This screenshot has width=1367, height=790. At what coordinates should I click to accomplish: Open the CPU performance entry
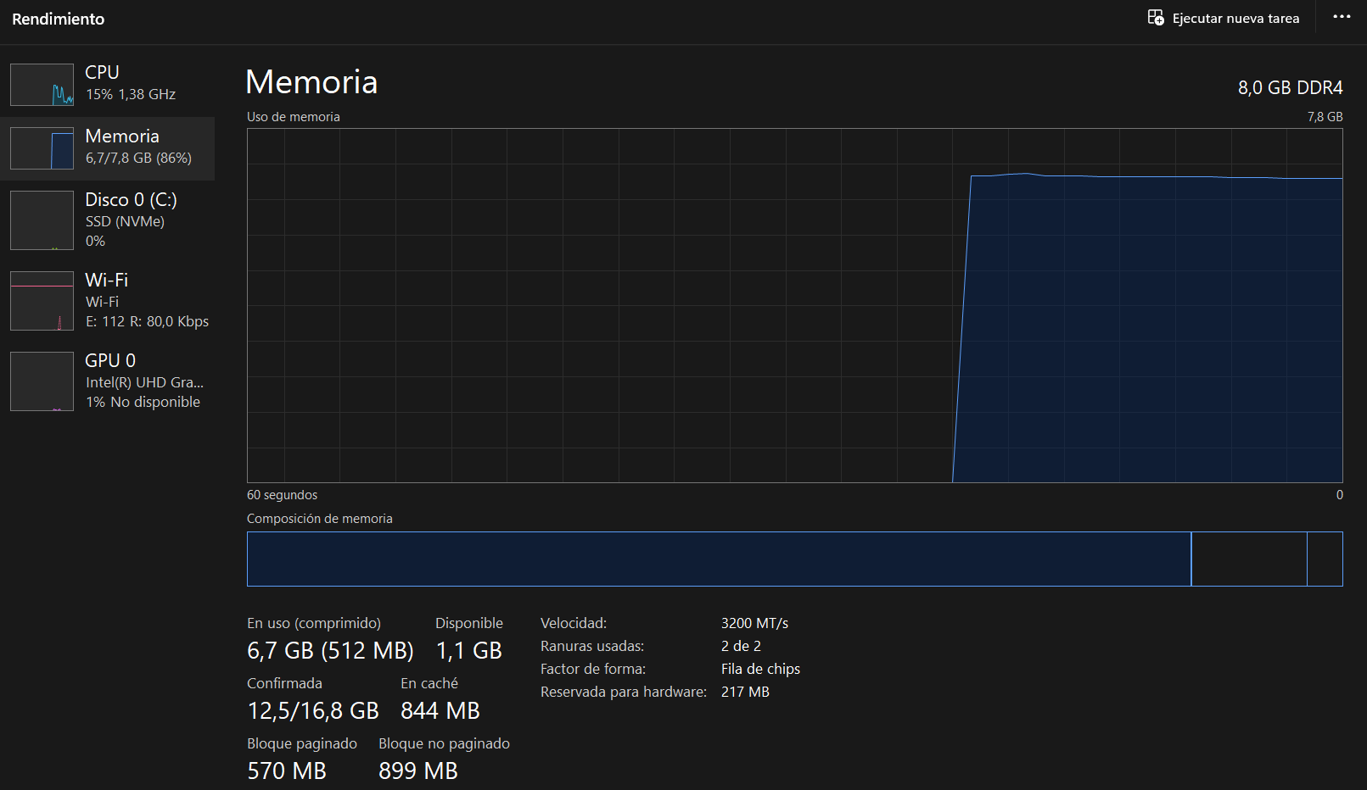coord(107,85)
